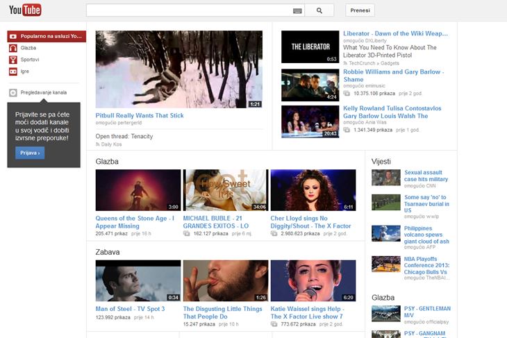Open the PSY GENTLEMAN thumbnail
The height and width of the screenshot is (338, 507).
pos(385,314)
